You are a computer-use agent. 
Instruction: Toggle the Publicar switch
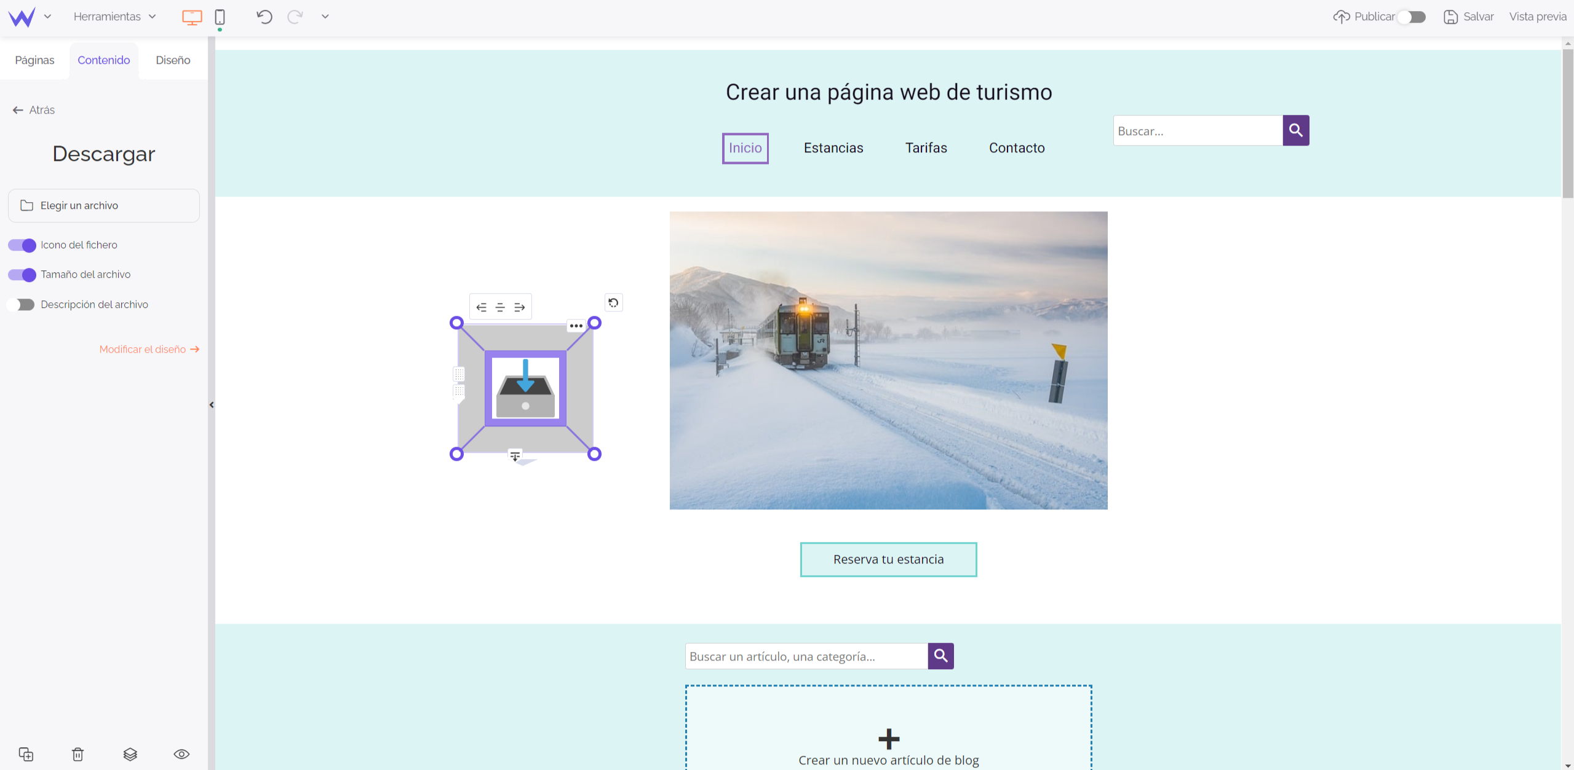coord(1411,17)
